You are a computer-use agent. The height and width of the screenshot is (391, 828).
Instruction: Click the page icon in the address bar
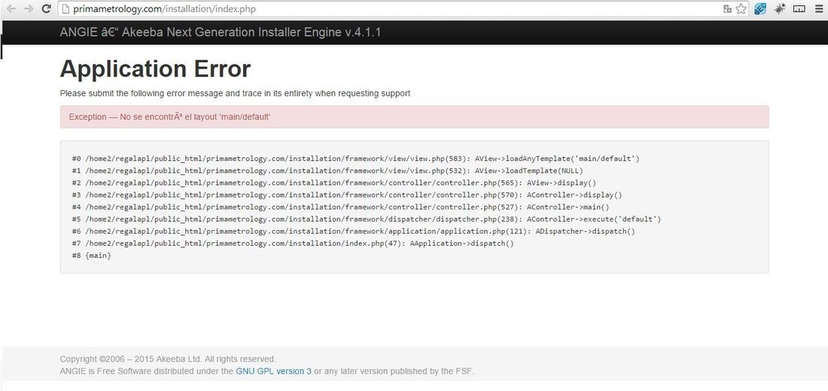click(65, 9)
